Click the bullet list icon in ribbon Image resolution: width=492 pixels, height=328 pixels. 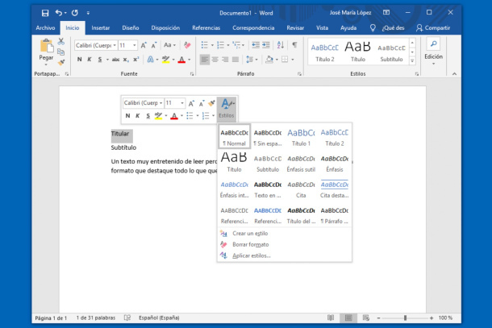(x=204, y=45)
